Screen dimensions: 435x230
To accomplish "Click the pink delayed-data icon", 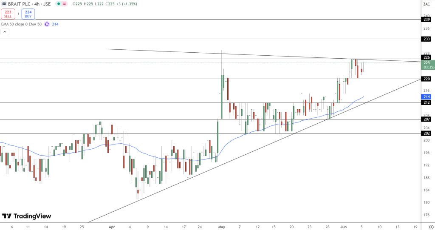I will coord(65,4).
